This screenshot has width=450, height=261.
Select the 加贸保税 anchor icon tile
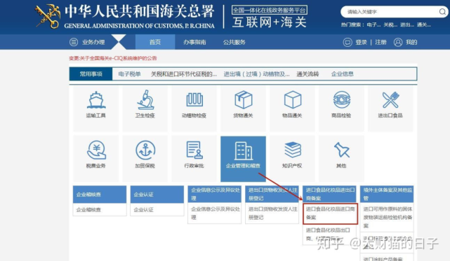[145, 159]
